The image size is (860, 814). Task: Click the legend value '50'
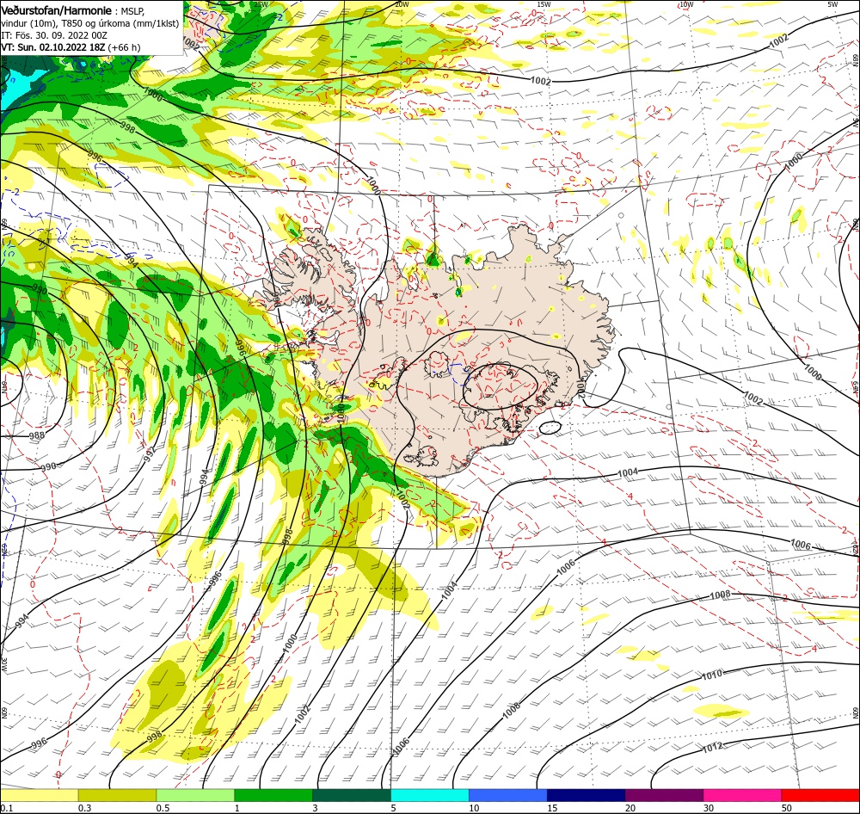tap(787, 807)
